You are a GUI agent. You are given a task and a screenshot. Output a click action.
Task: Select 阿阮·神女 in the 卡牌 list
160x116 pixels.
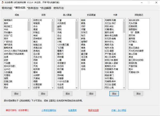[109, 26]
